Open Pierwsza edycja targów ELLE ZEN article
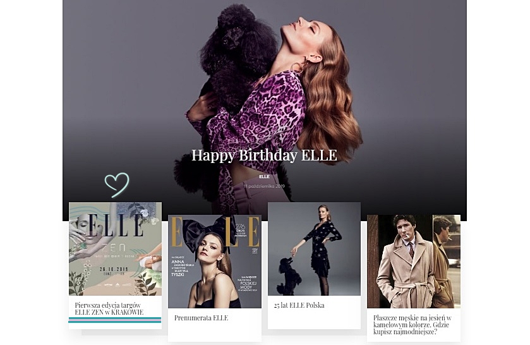Viewport: 530px width, 345px height. point(109,308)
